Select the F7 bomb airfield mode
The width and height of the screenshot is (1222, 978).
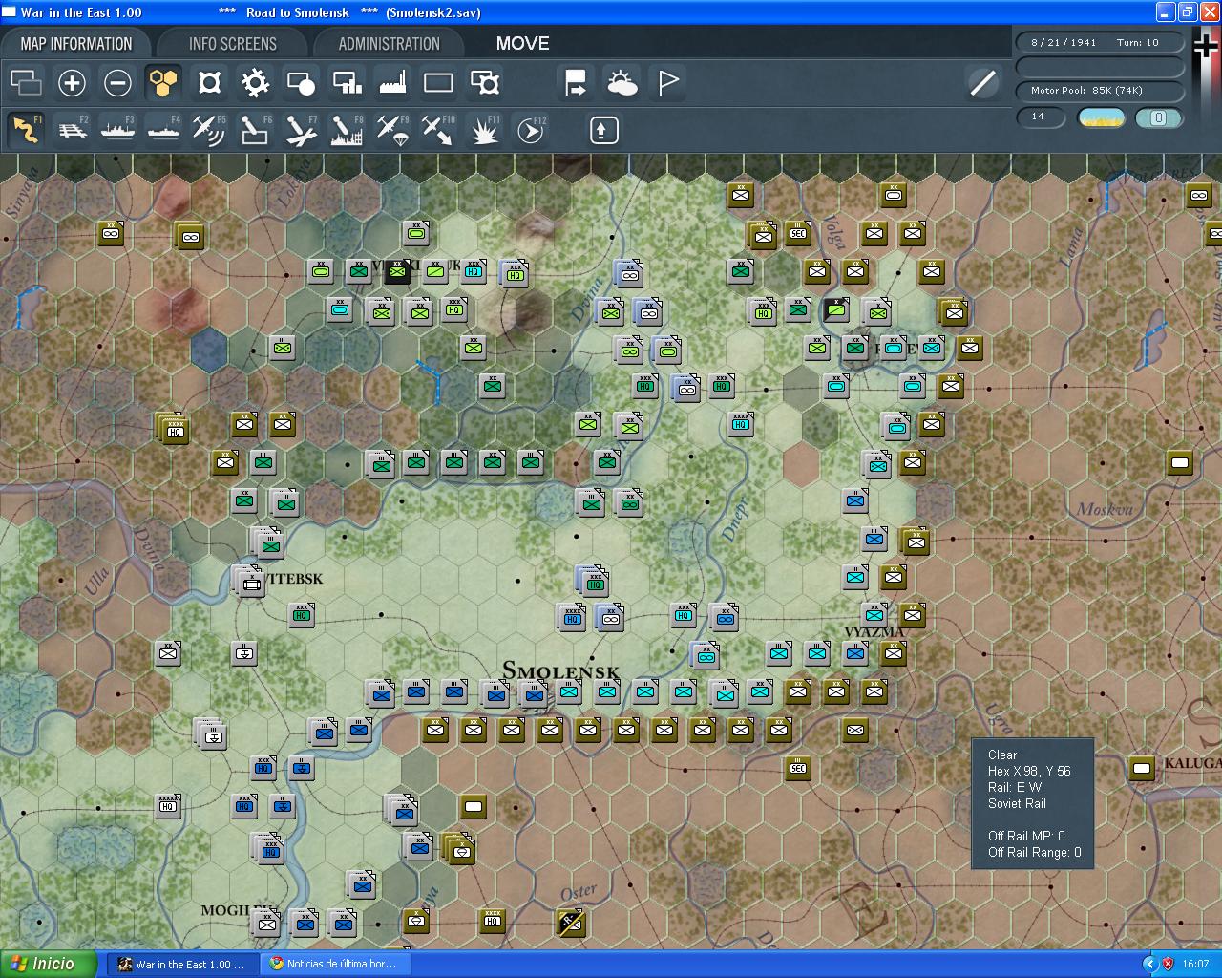pos(301,130)
